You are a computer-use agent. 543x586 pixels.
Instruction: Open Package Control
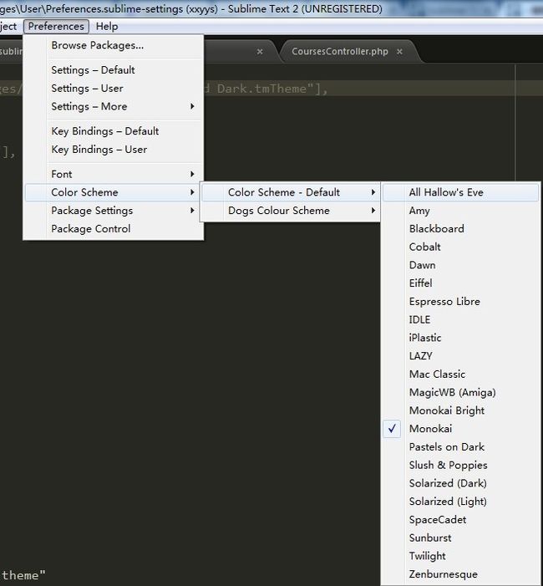(x=114, y=229)
